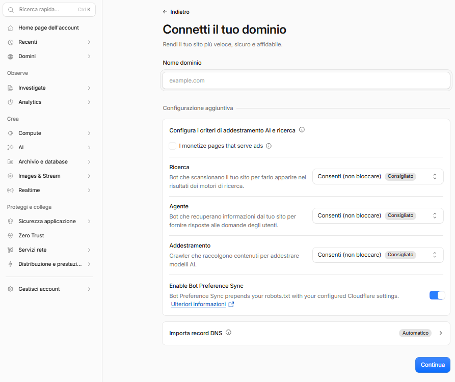This screenshot has height=382, width=455.
Task: Open the Ricerca bot policy dropdown
Action: [378, 176]
